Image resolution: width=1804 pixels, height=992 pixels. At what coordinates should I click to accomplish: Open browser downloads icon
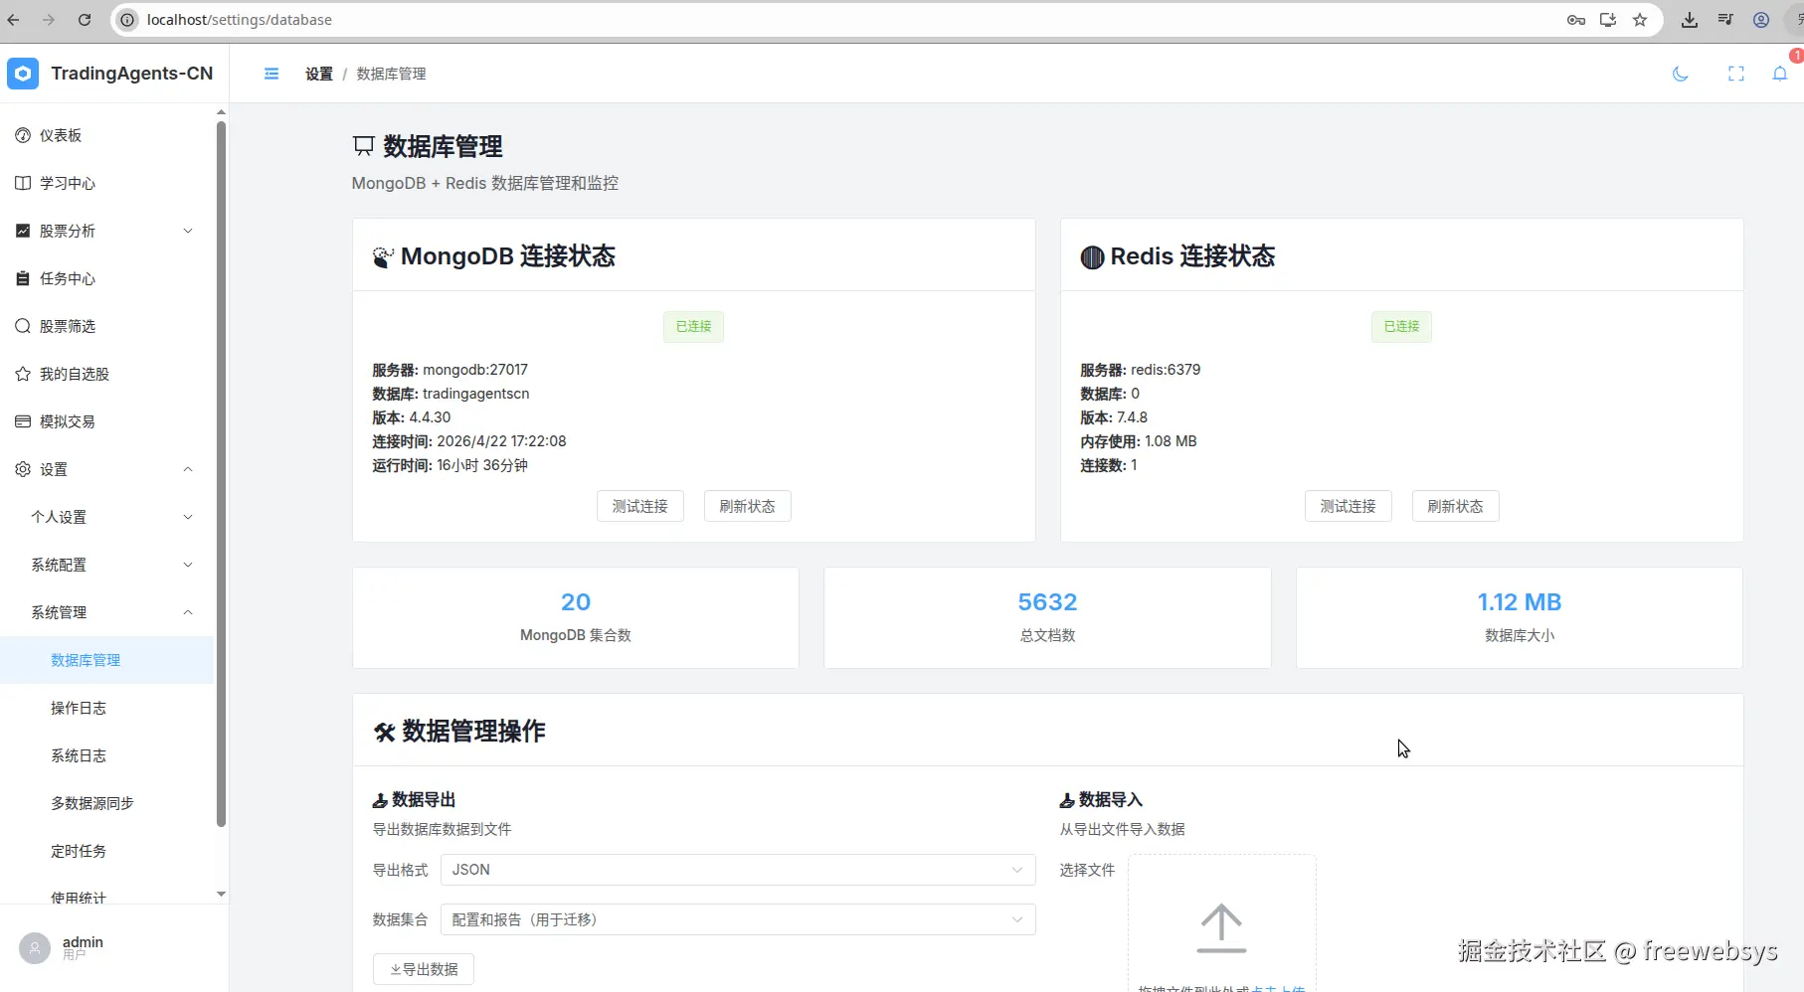click(x=1690, y=20)
